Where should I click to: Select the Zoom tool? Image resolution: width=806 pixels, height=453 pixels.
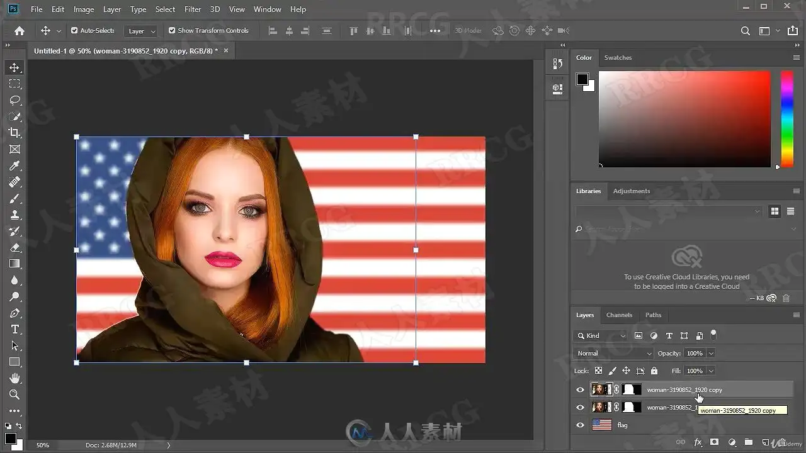click(14, 394)
